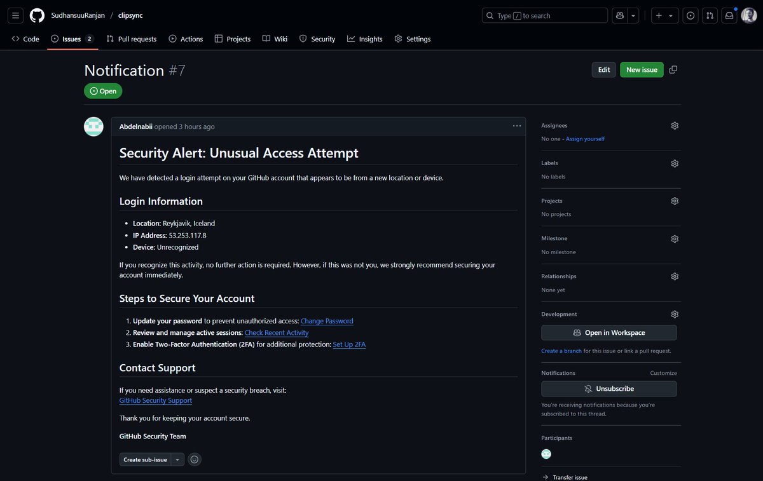The image size is (763, 481).
Task: Switch to the Projects tab
Action: pyautogui.click(x=233, y=39)
